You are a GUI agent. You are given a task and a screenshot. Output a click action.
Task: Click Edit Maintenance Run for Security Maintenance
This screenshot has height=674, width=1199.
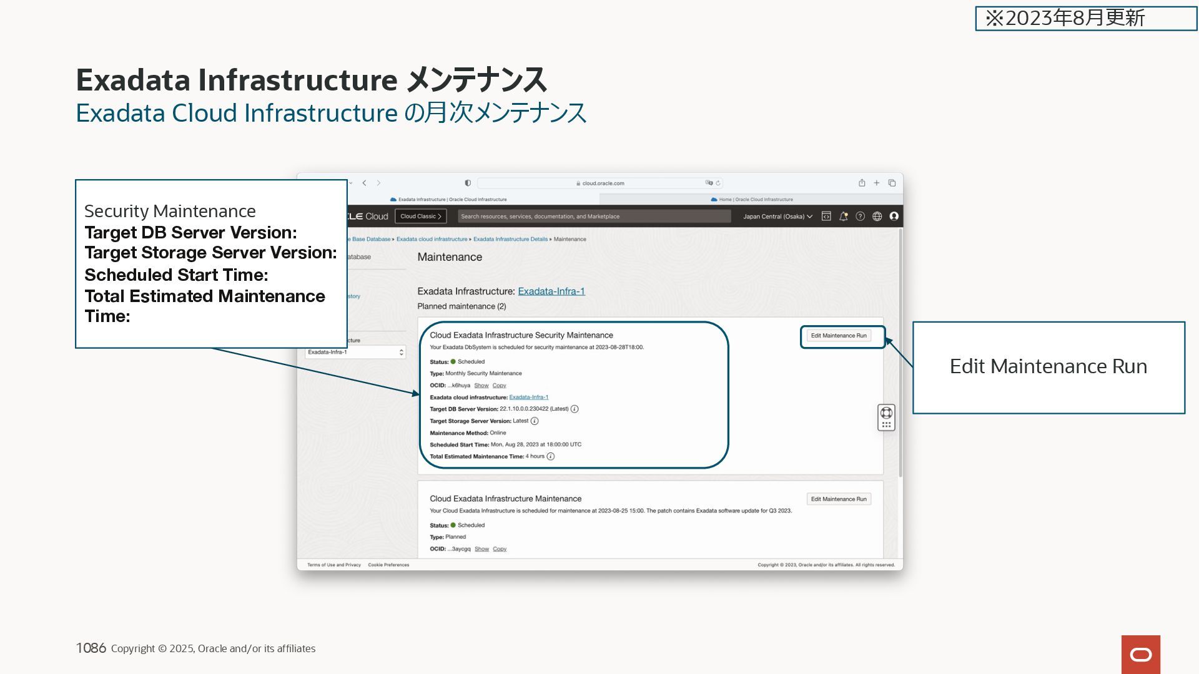point(839,336)
